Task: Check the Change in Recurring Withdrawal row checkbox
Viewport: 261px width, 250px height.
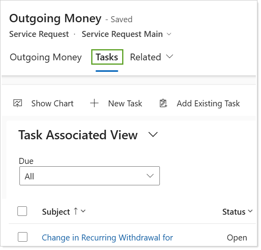Action: coord(22,237)
